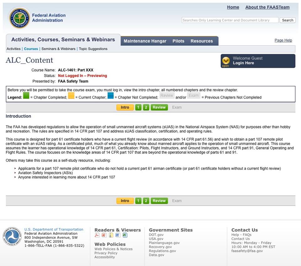Click the green Chapter Completed legend swatch

(x=26, y=96)
